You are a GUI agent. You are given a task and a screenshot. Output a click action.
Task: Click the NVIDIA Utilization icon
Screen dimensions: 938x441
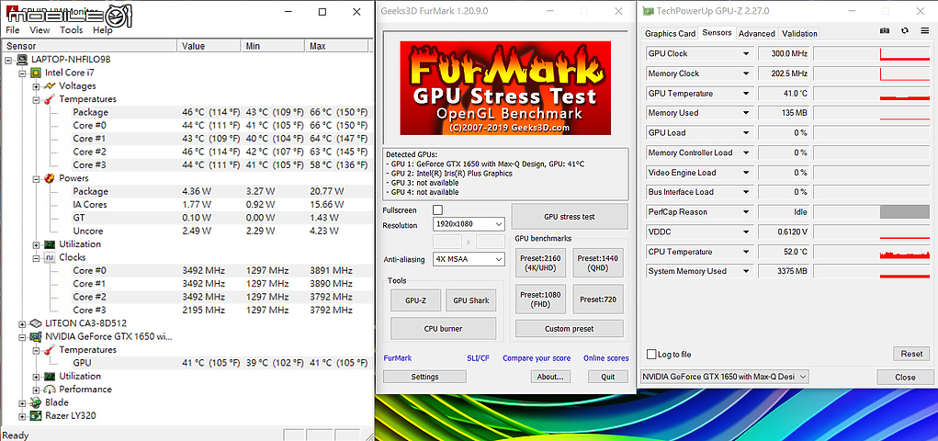tap(50, 376)
